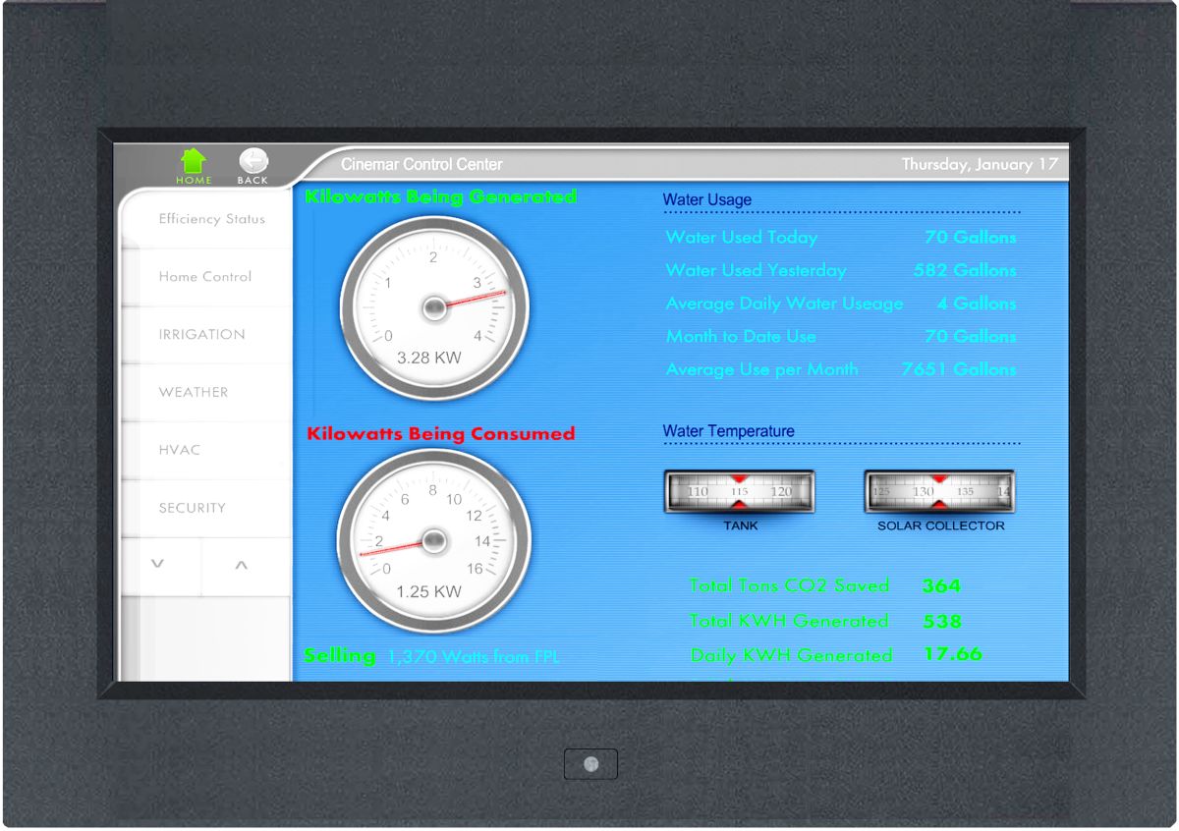The height and width of the screenshot is (831, 1179).
Task: Click 'Average Daily Water Useage' label
Action: [784, 304]
